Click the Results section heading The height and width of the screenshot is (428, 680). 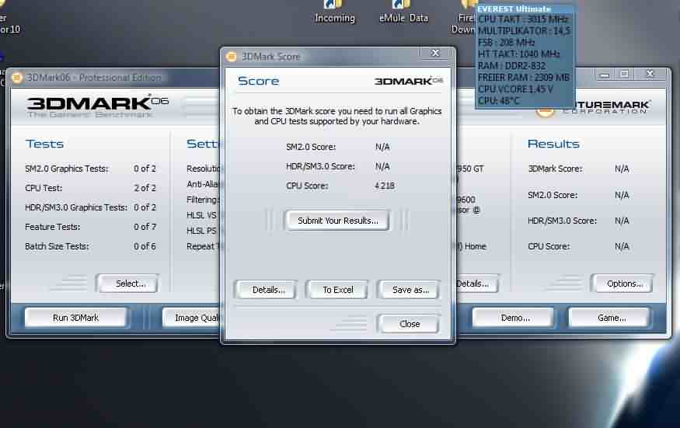pyautogui.click(x=553, y=144)
